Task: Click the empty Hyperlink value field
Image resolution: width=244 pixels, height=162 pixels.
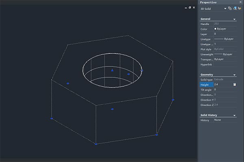Action: [225, 64]
